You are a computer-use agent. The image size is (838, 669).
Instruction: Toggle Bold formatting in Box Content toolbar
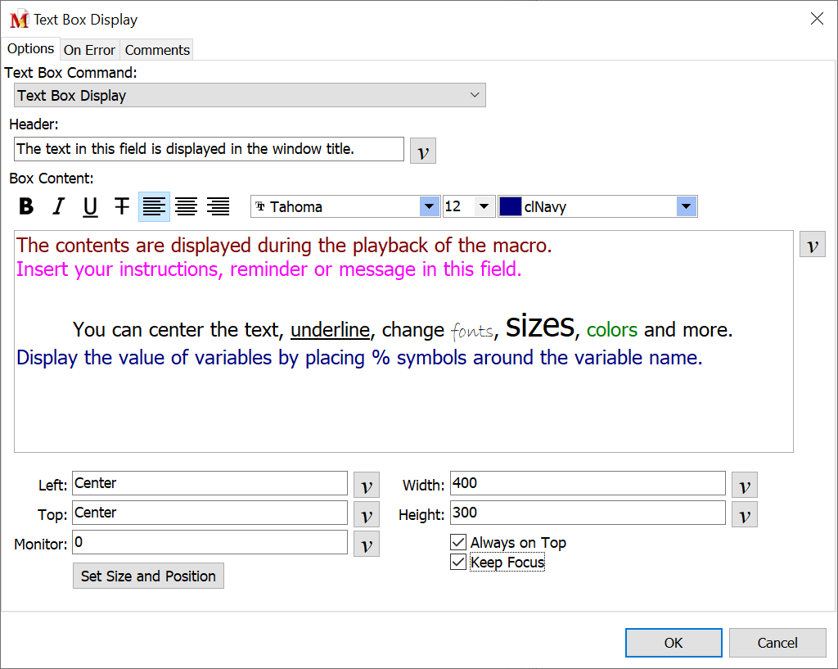(26, 207)
